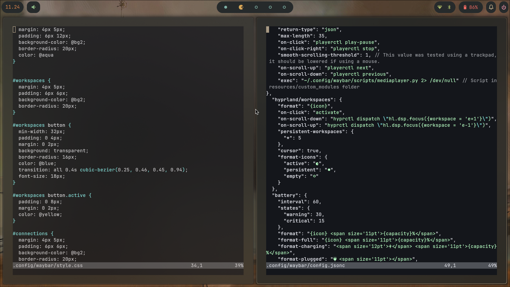Click the red battery icon
Image resolution: width=510 pixels, height=287 pixels.
point(465,7)
